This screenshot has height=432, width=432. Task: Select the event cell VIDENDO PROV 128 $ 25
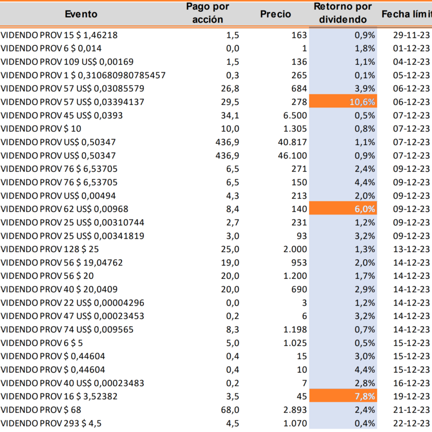tap(50, 249)
